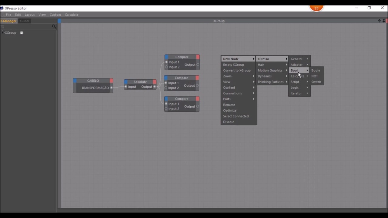Open the Layout menu
The image size is (388, 218).
[30, 15]
